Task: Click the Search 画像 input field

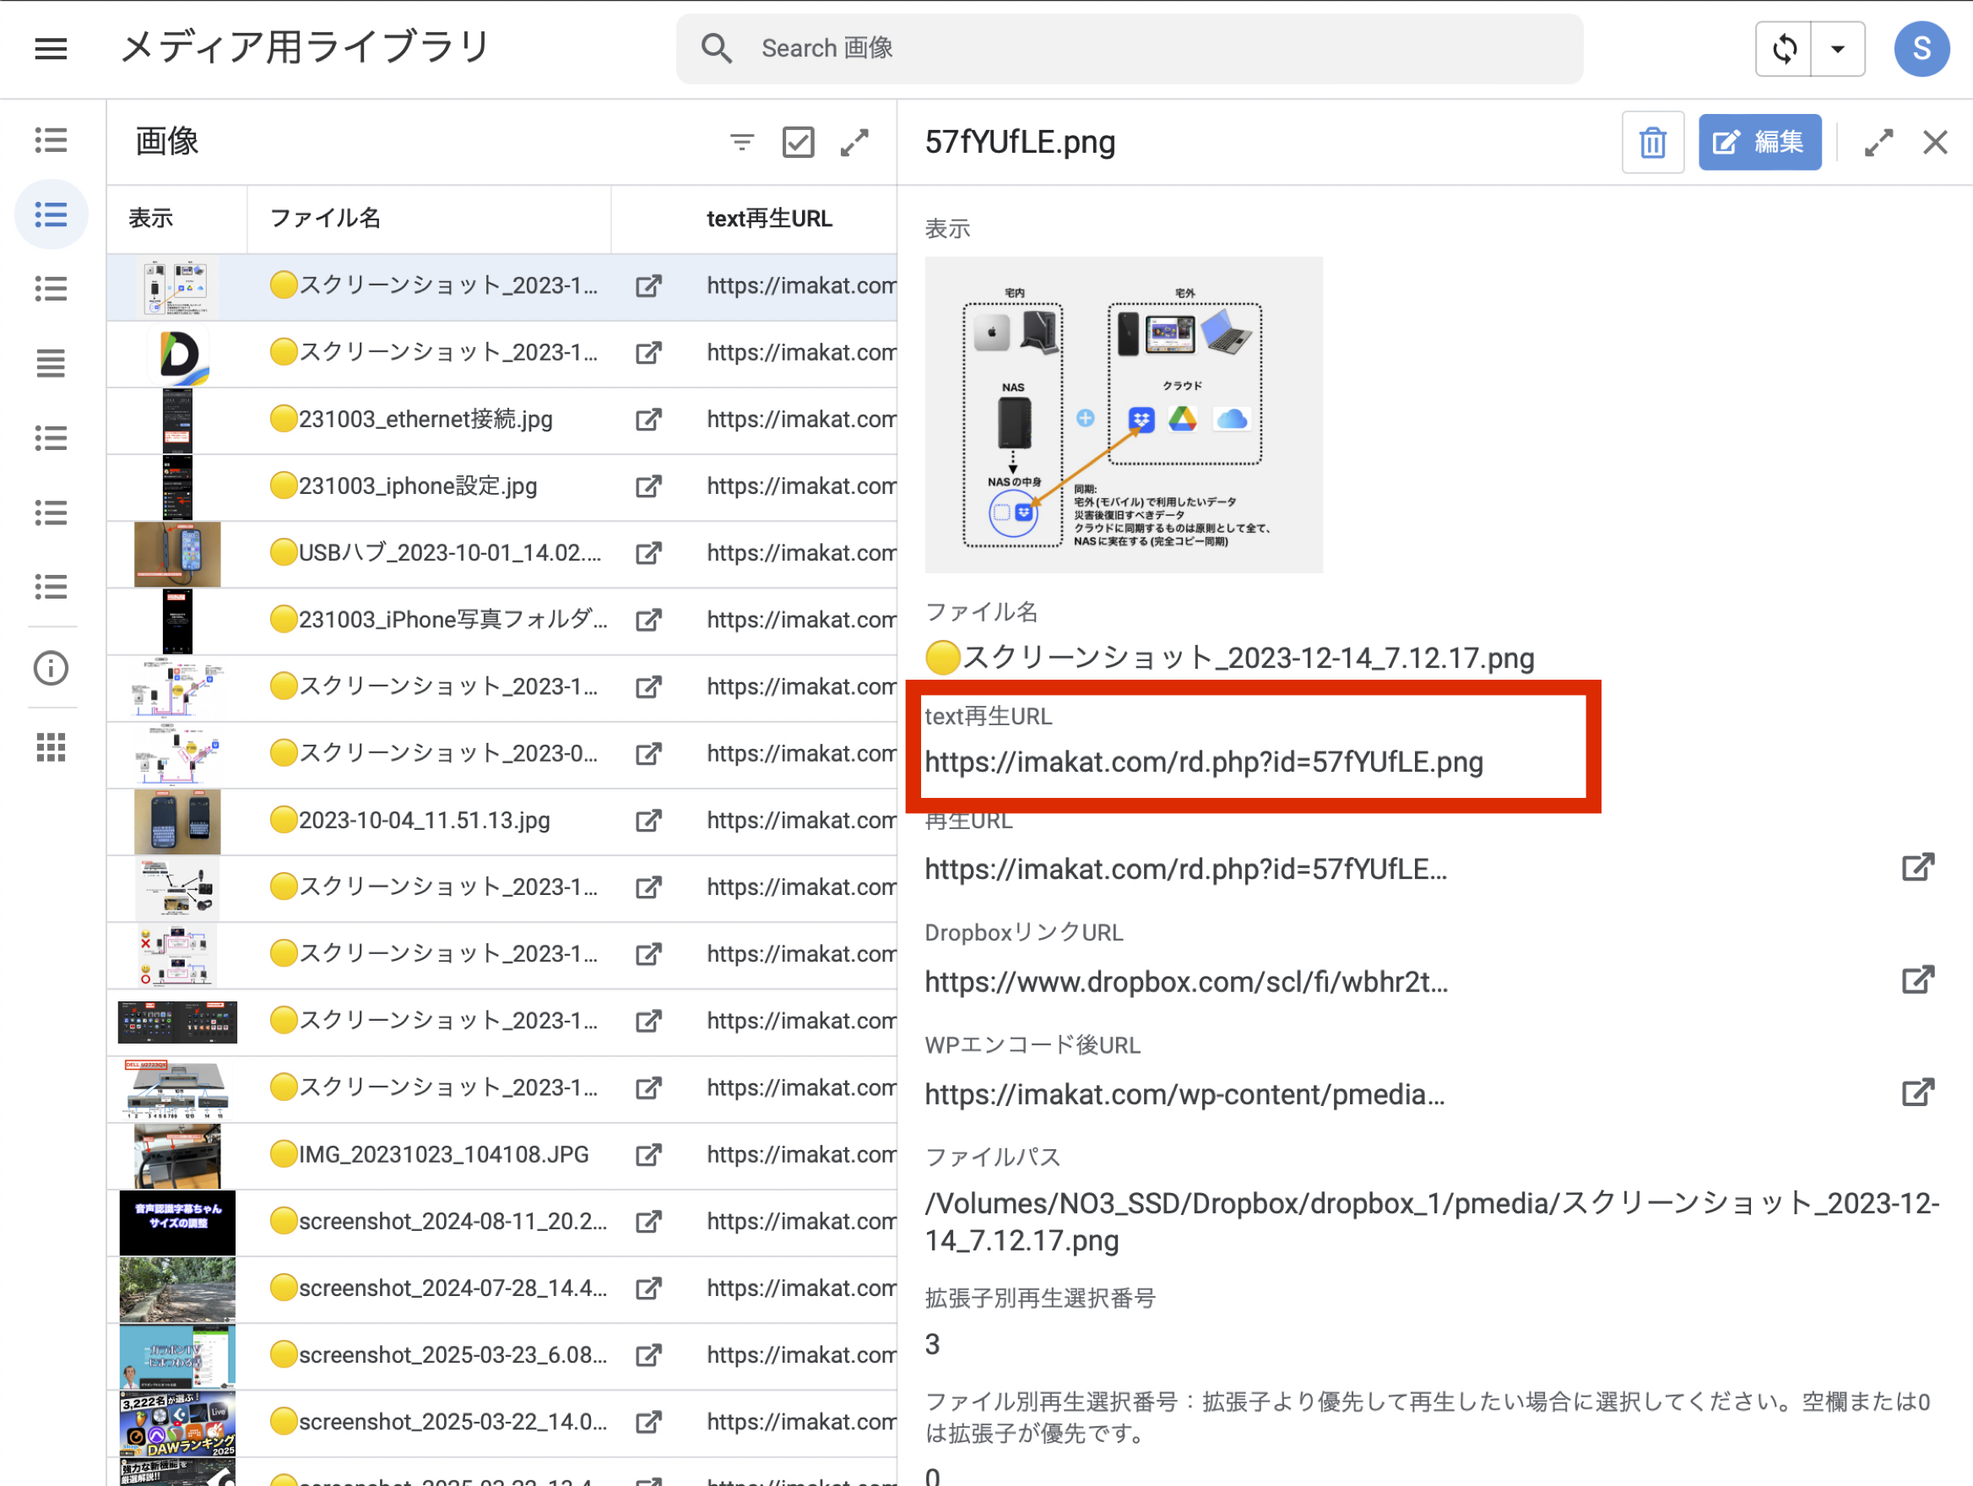Action: pos(1128,48)
